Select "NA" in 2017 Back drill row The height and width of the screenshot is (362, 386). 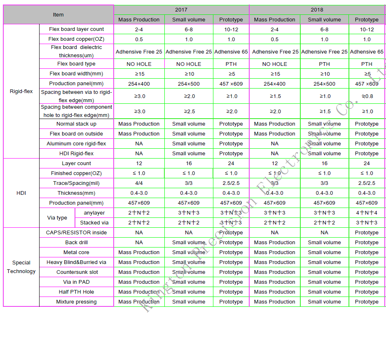coord(139,243)
